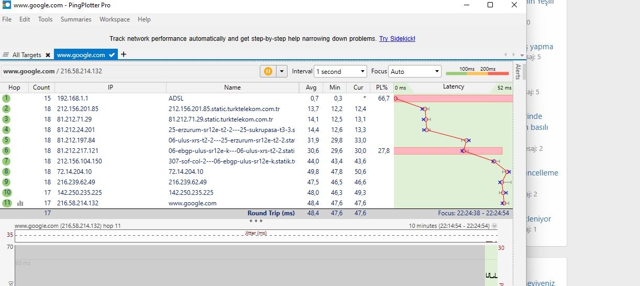640x286 pixels.
Task: Sort by the Avg column header
Action: pyautogui.click(x=311, y=87)
